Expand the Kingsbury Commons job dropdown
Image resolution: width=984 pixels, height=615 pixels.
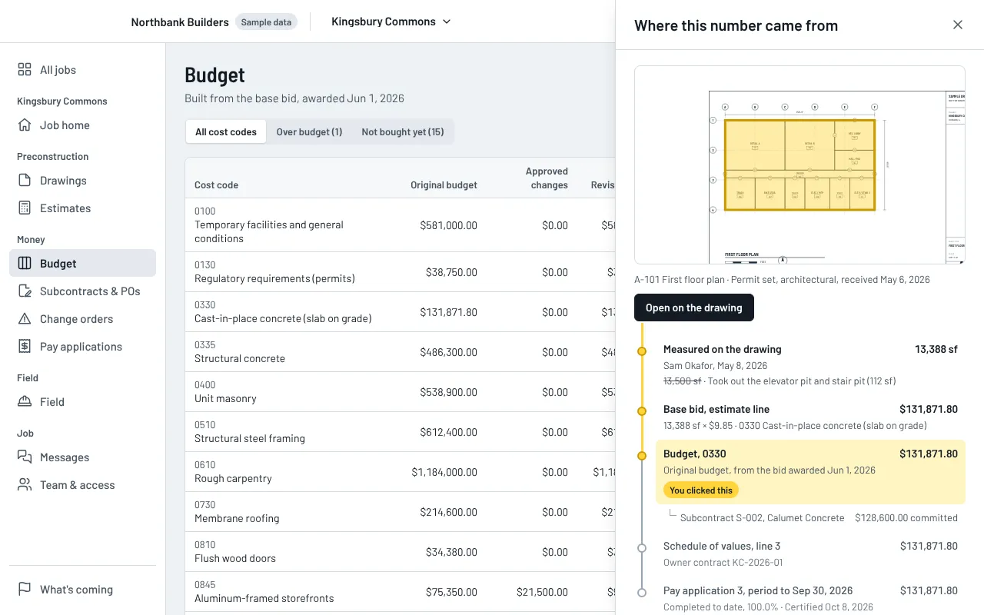(391, 22)
